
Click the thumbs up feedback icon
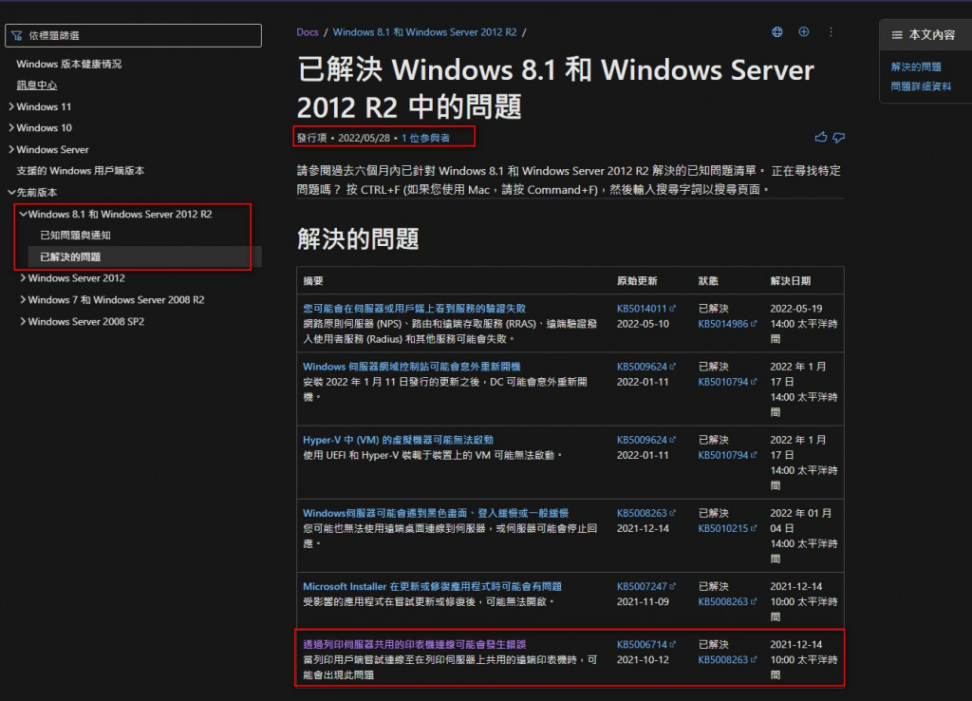(x=821, y=137)
